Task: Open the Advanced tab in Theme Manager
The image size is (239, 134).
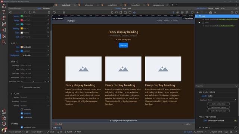Action: coord(46,8)
